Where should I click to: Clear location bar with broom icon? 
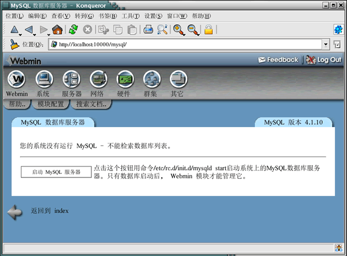point(14,44)
